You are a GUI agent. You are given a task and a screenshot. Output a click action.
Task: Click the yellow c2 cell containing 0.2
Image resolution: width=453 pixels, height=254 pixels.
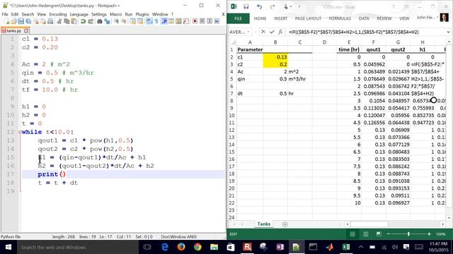click(275, 64)
